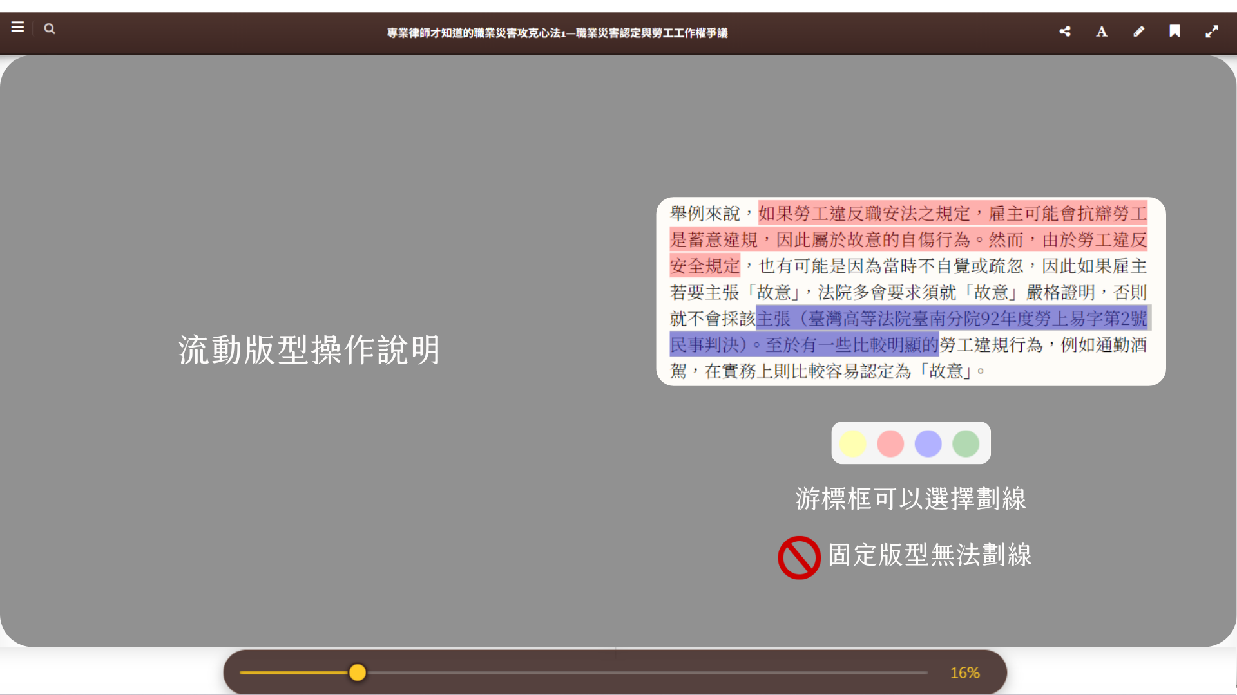1237x695 pixels.
Task: Click the book title in header bar
Action: click(x=557, y=33)
